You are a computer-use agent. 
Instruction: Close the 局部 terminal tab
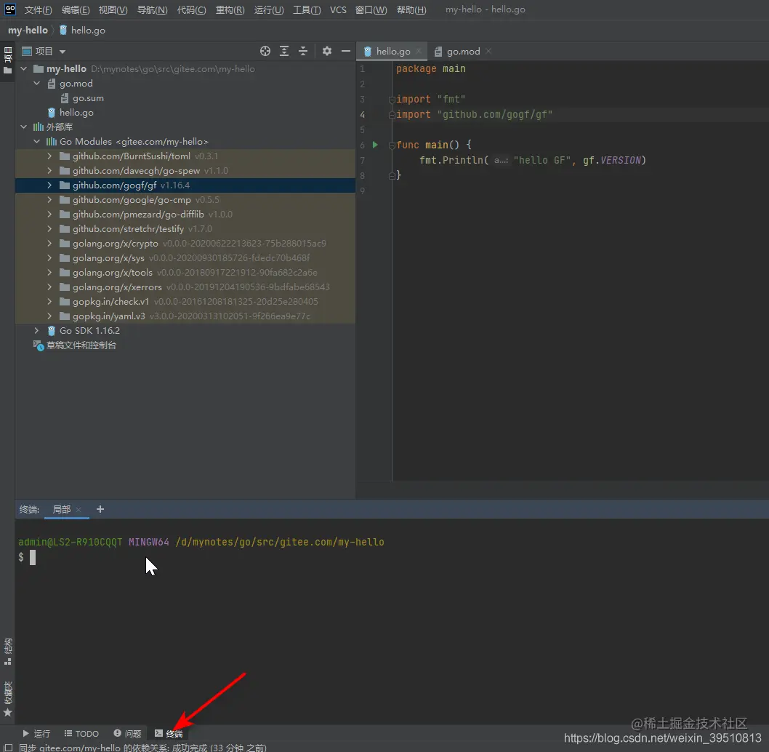78,510
